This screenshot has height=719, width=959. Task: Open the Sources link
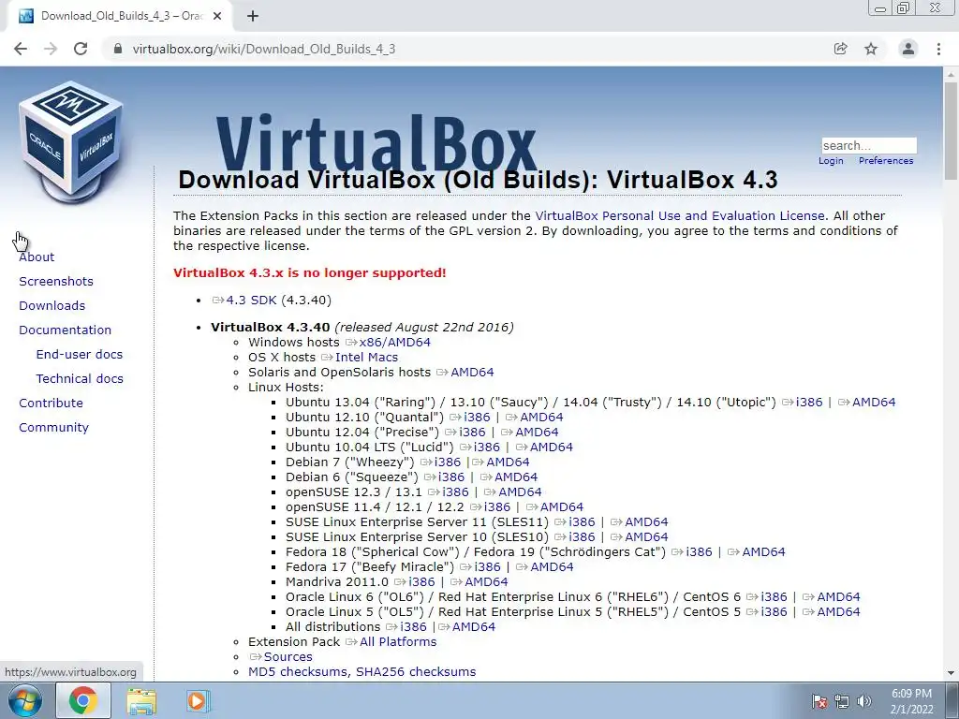(288, 656)
